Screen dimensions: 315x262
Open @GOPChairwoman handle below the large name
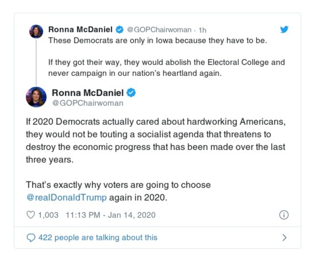pyautogui.click(x=88, y=103)
